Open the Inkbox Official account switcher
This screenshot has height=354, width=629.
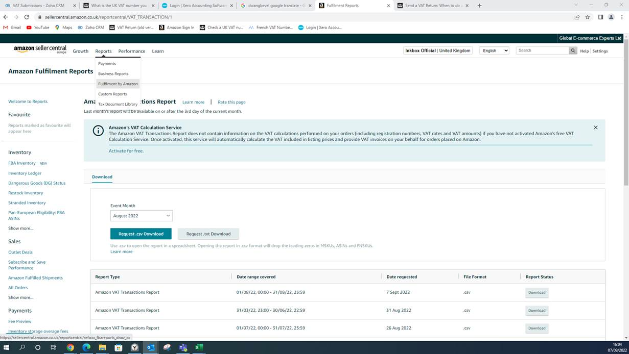coord(438,50)
